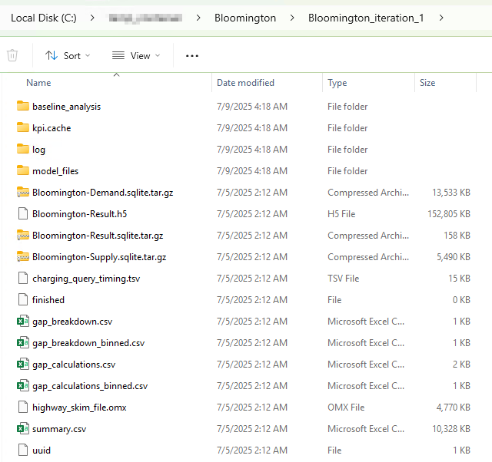
Task: Open the See more ellipsis menu
Action: pyautogui.click(x=192, y=56)
